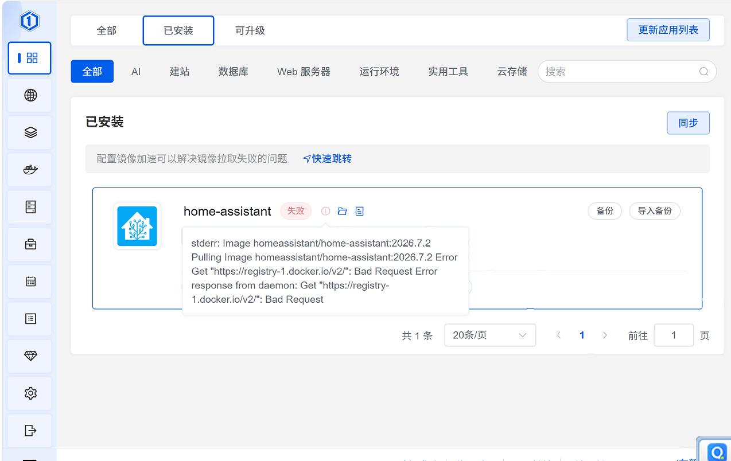Click the chat assistant icon at the bottom corner

[717, 452]
